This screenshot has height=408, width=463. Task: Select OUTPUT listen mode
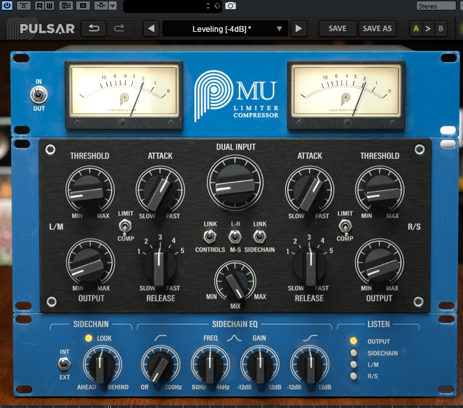click(353, 341)
